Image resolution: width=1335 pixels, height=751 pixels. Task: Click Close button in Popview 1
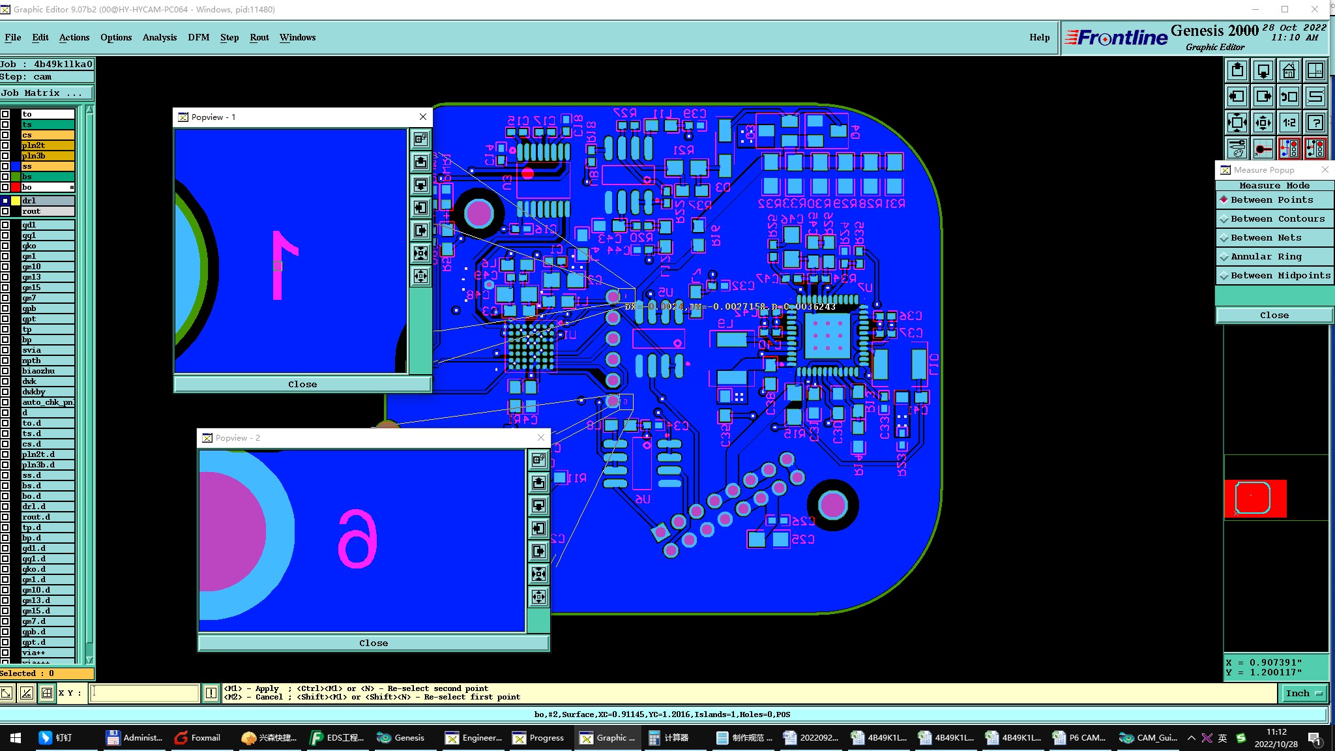coord(302,385)
